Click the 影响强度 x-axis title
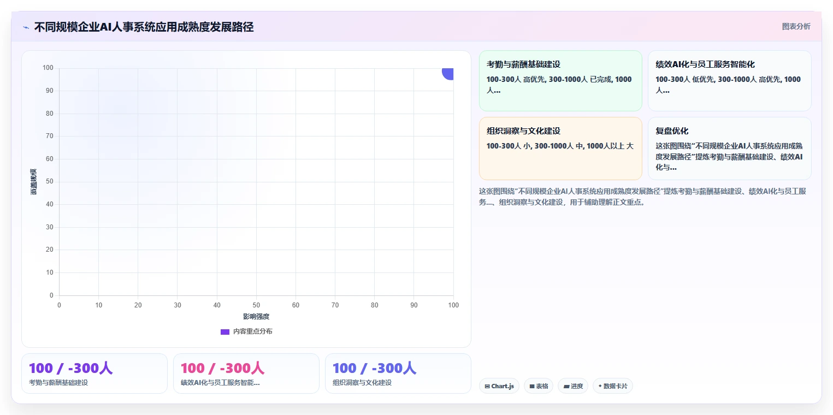 tap(256, 317)
